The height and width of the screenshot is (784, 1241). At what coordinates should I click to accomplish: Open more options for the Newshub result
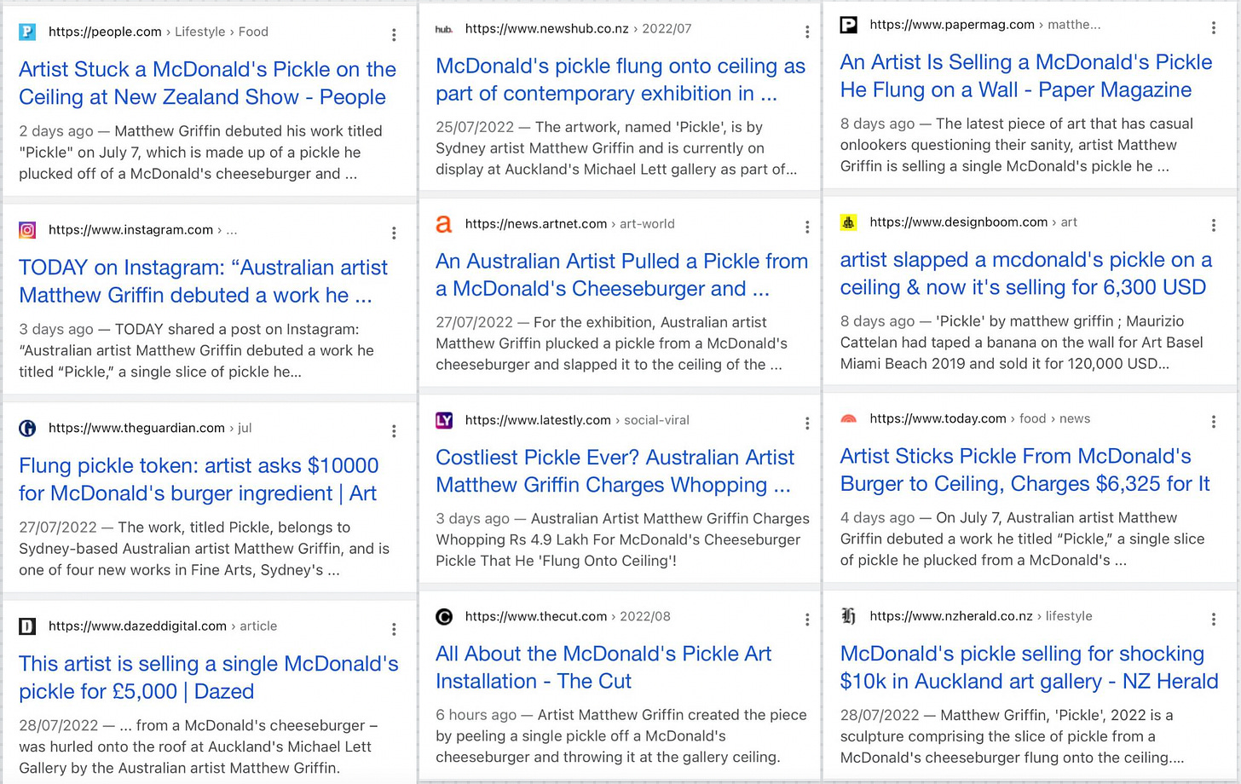[x=807, y=32]
